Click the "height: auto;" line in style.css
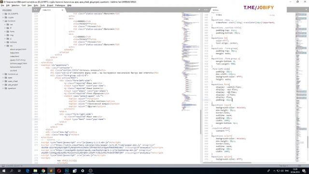309x174 pixels. coord(224,79)
